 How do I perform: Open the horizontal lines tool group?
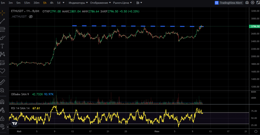tap(2, 29)
